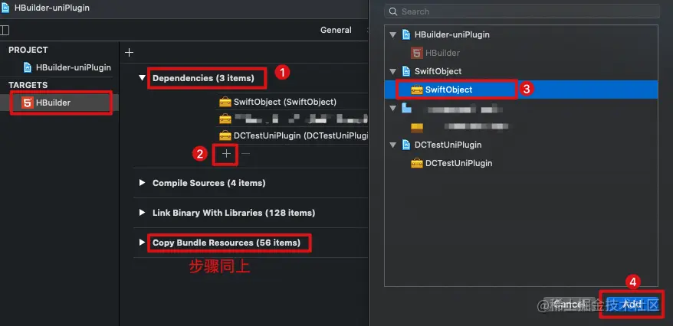Click the project icon beside HBuilder-uniPlugin in the dialog
673x326 pixels.
406,34
